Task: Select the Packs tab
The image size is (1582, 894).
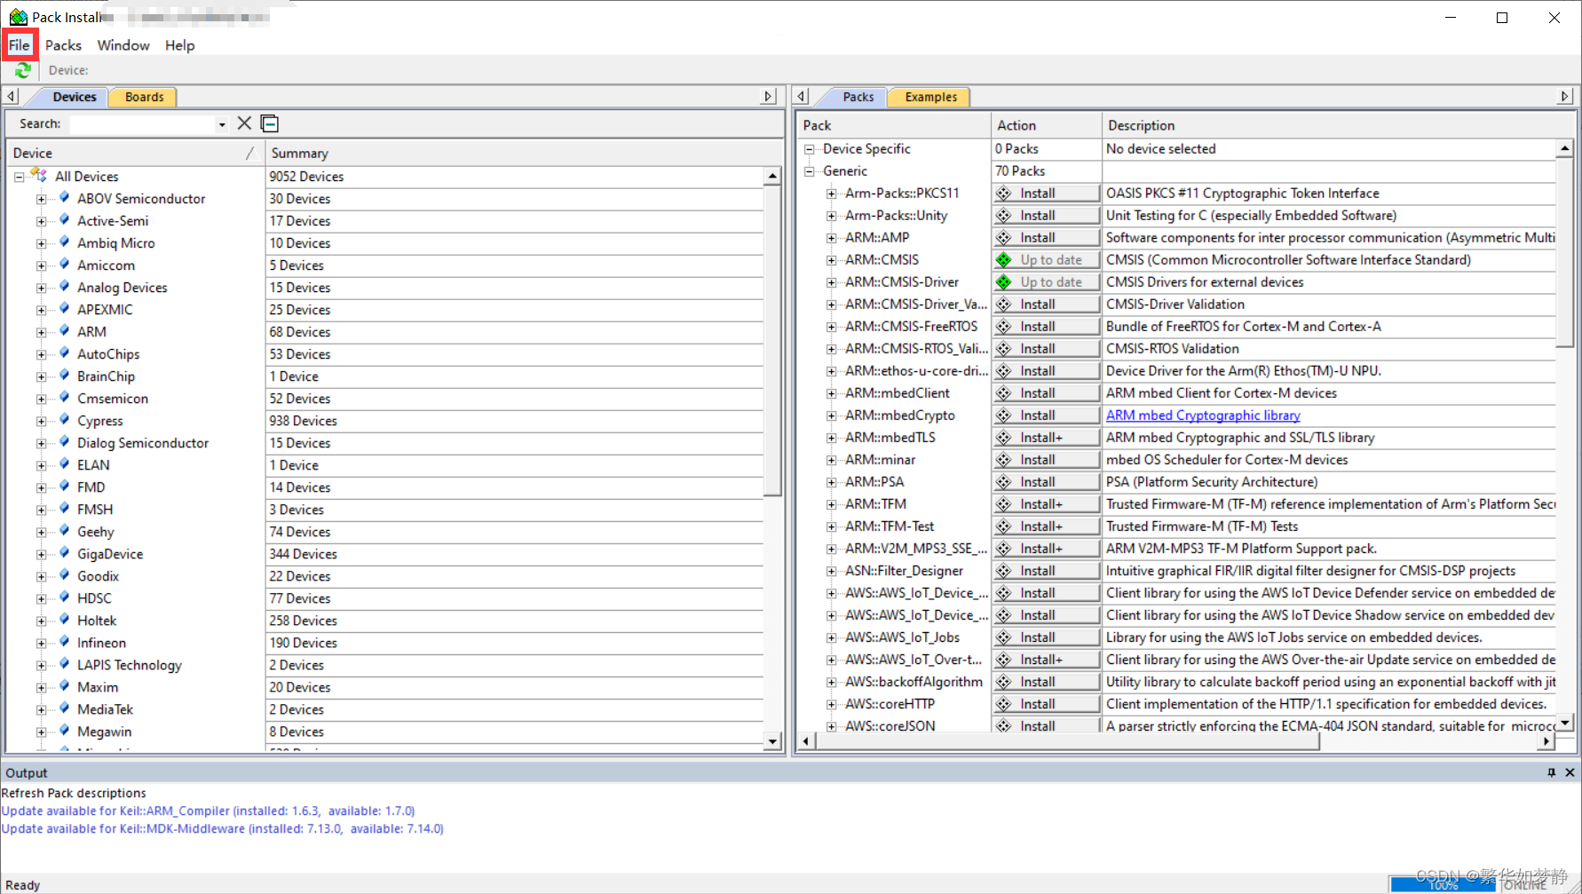Action: [x=858, y=97]
